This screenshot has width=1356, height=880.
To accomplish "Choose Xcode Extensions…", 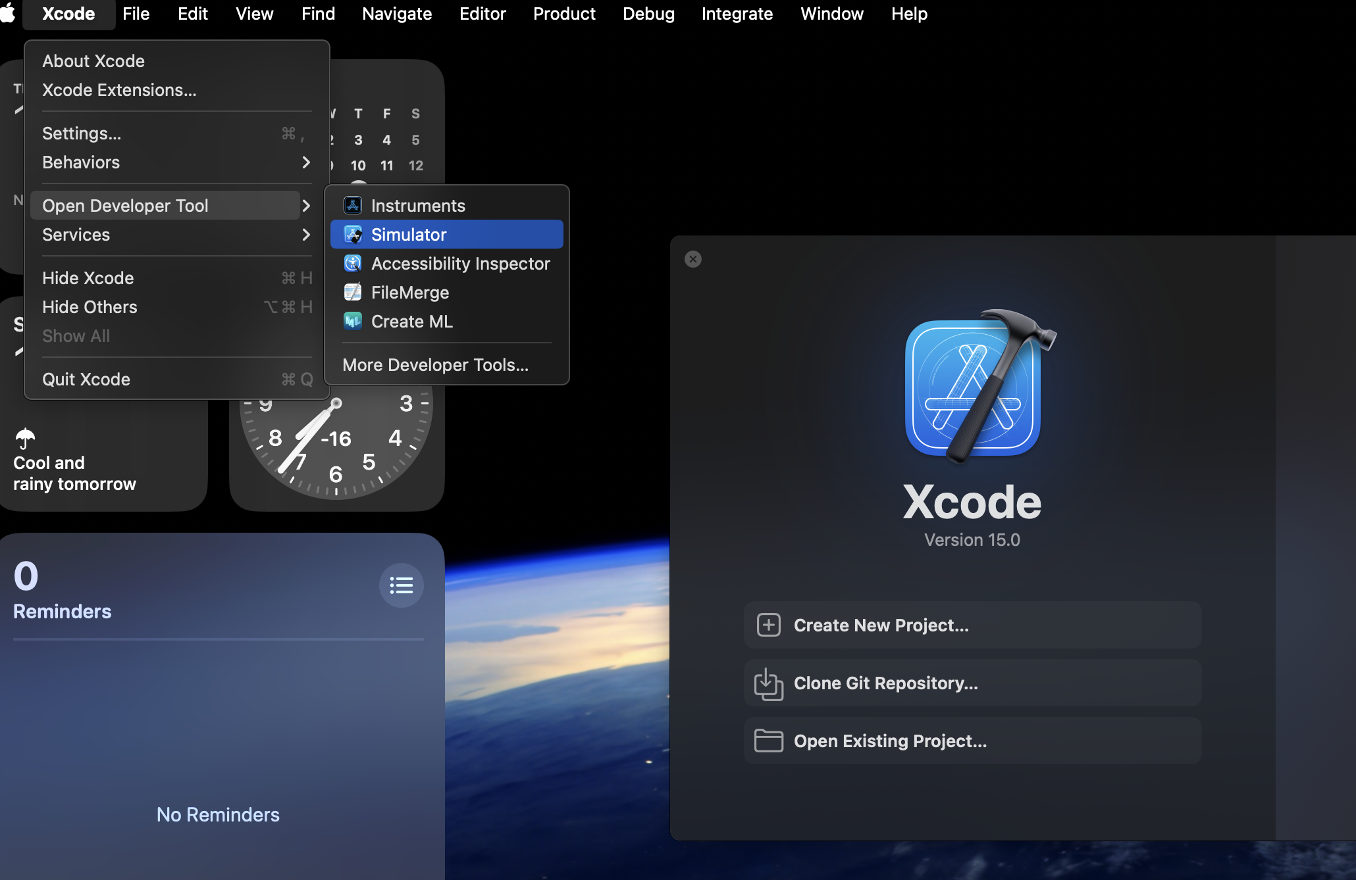I will click(176, 89).
